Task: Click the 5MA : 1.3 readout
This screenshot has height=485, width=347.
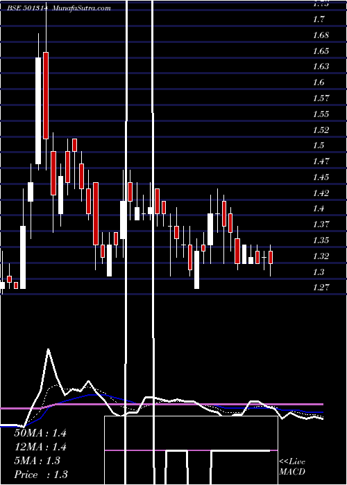Action: pyautogui.click(x=37, y=461)
